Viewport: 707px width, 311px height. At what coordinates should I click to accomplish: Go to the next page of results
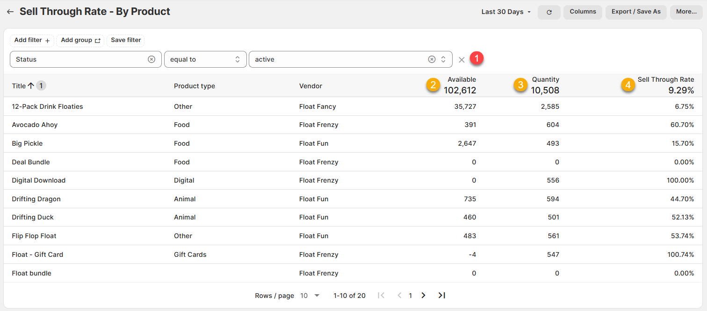pyautogui.click(x=424, y=295)
